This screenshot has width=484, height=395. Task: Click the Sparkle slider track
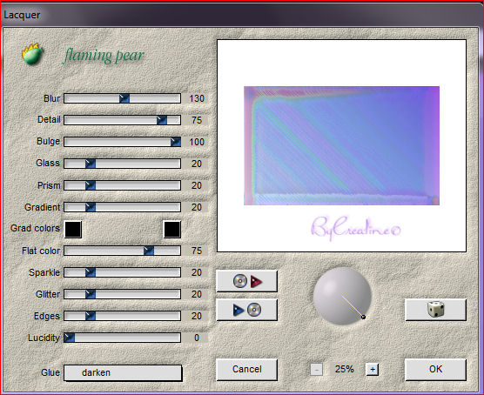click(x=122, y=272)
